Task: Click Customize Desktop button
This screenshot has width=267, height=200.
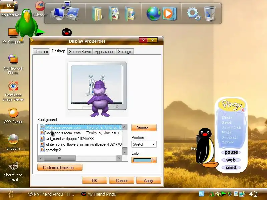Action: click(x=60, y=168)
